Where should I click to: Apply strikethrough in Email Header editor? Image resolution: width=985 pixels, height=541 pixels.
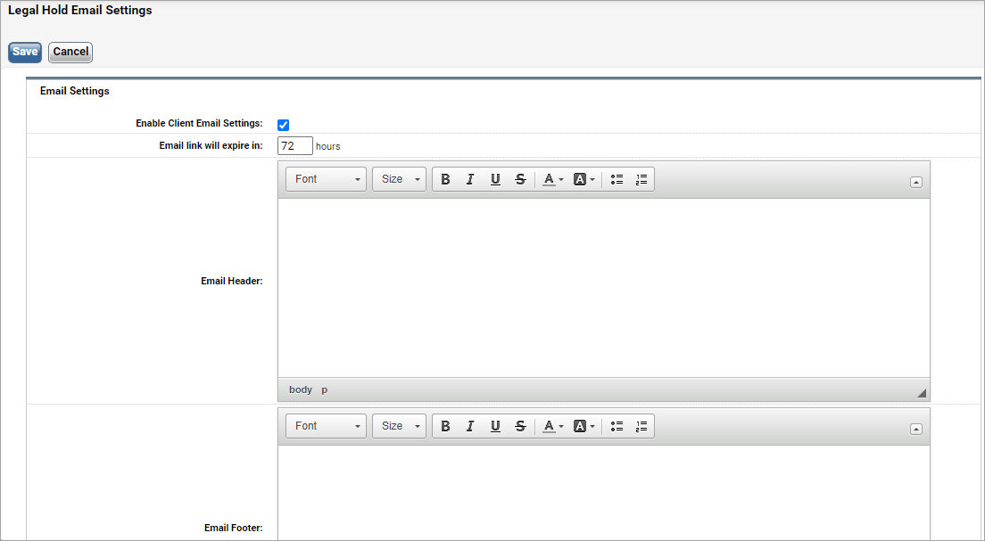point(520,179)
